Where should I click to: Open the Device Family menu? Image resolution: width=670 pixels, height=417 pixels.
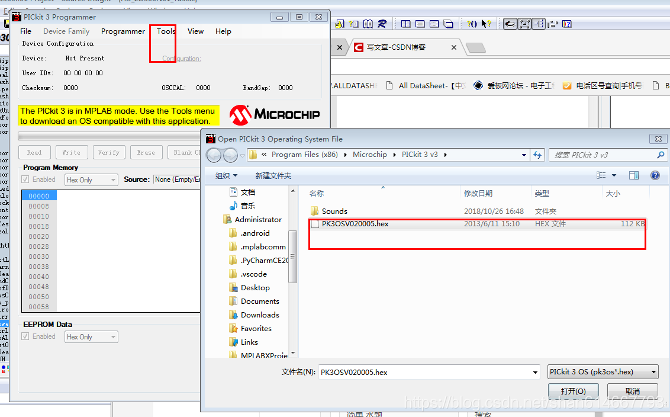[x=66, y=31]
